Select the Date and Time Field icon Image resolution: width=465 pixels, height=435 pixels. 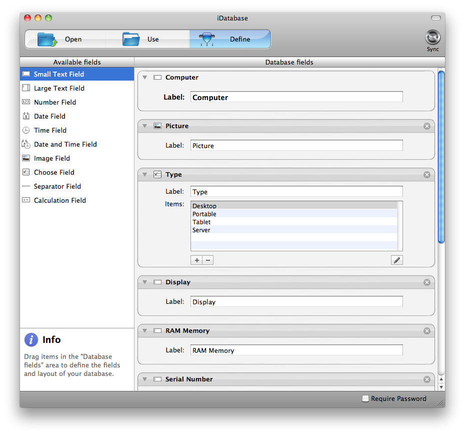click(x=26, y=144)
